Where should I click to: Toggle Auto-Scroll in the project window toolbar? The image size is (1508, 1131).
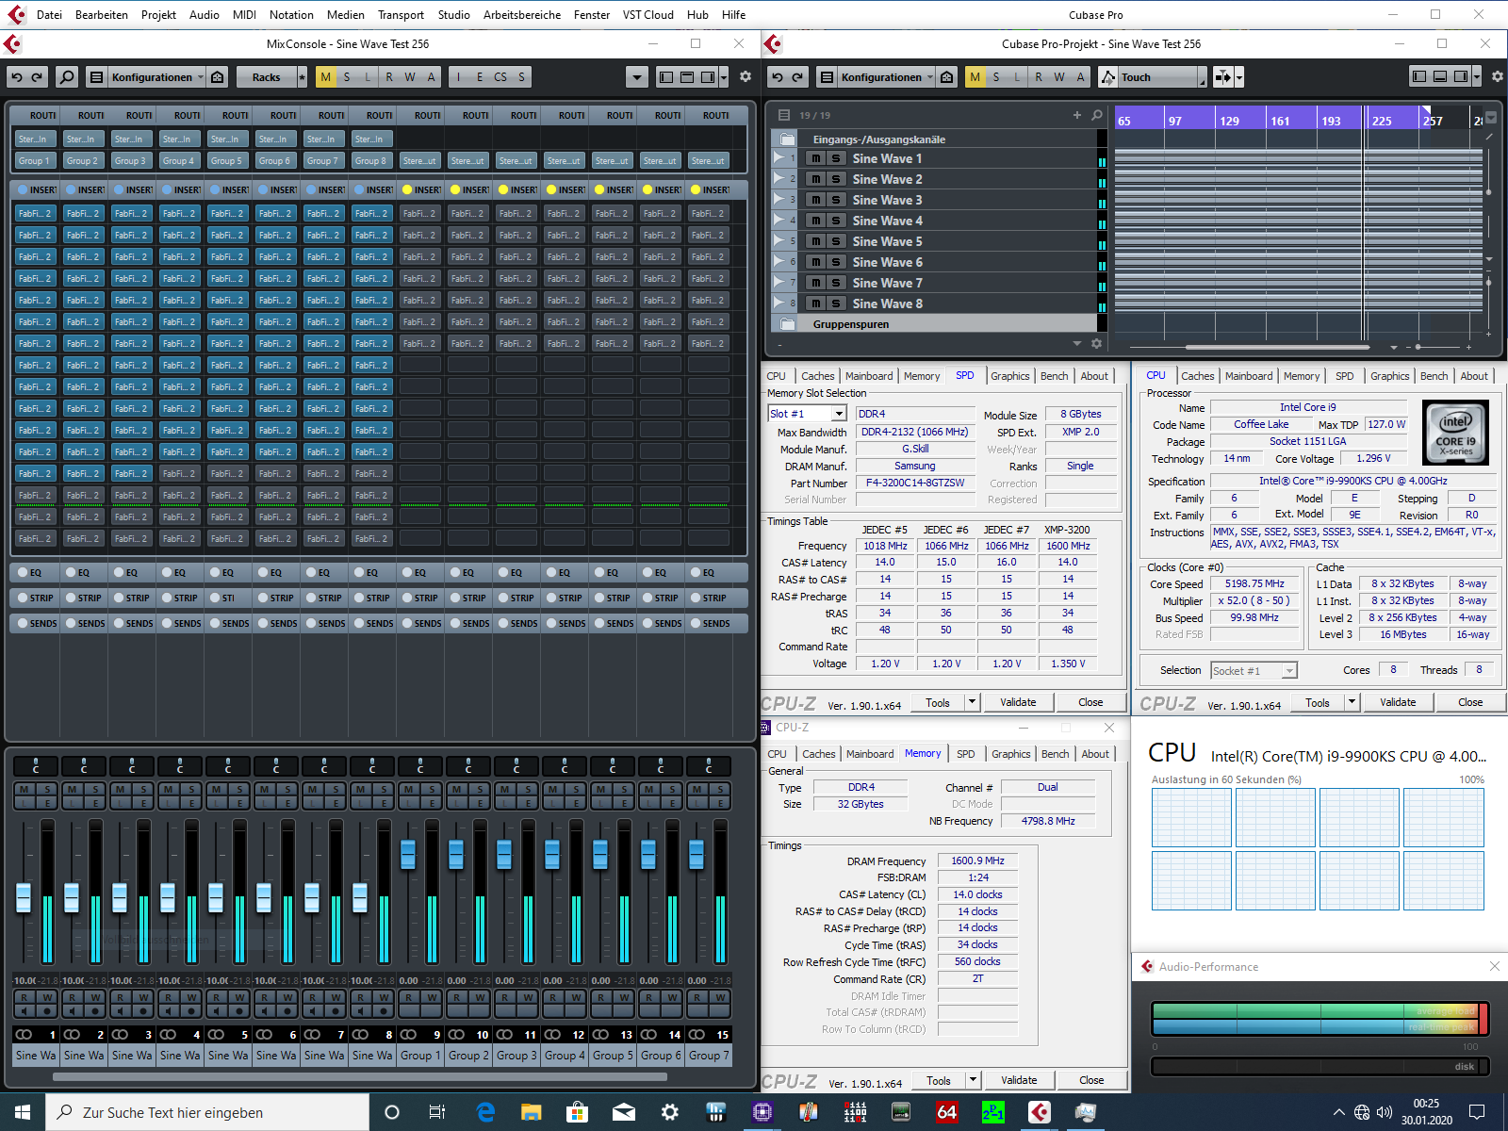1223,76
